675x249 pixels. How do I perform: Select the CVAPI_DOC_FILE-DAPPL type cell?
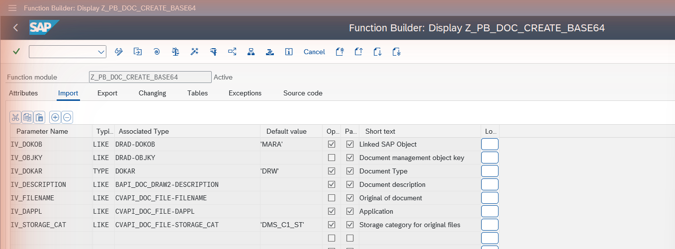(187, 211)
